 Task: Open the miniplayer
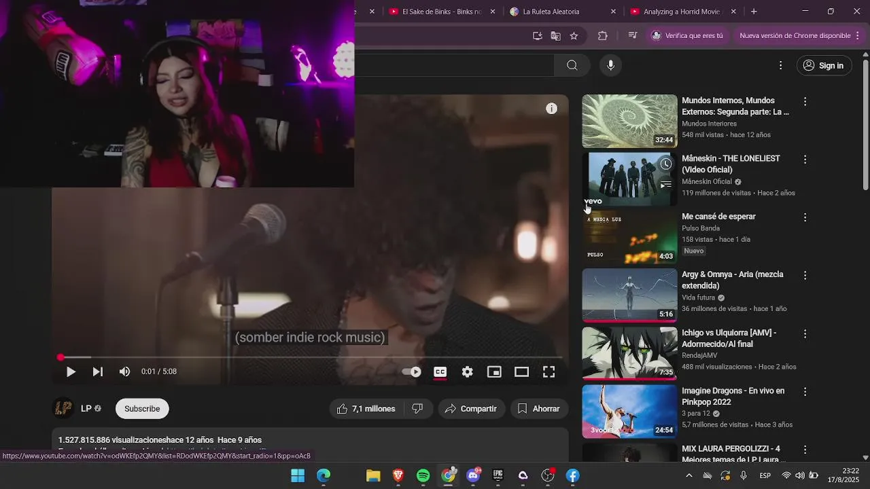[495, 372]
